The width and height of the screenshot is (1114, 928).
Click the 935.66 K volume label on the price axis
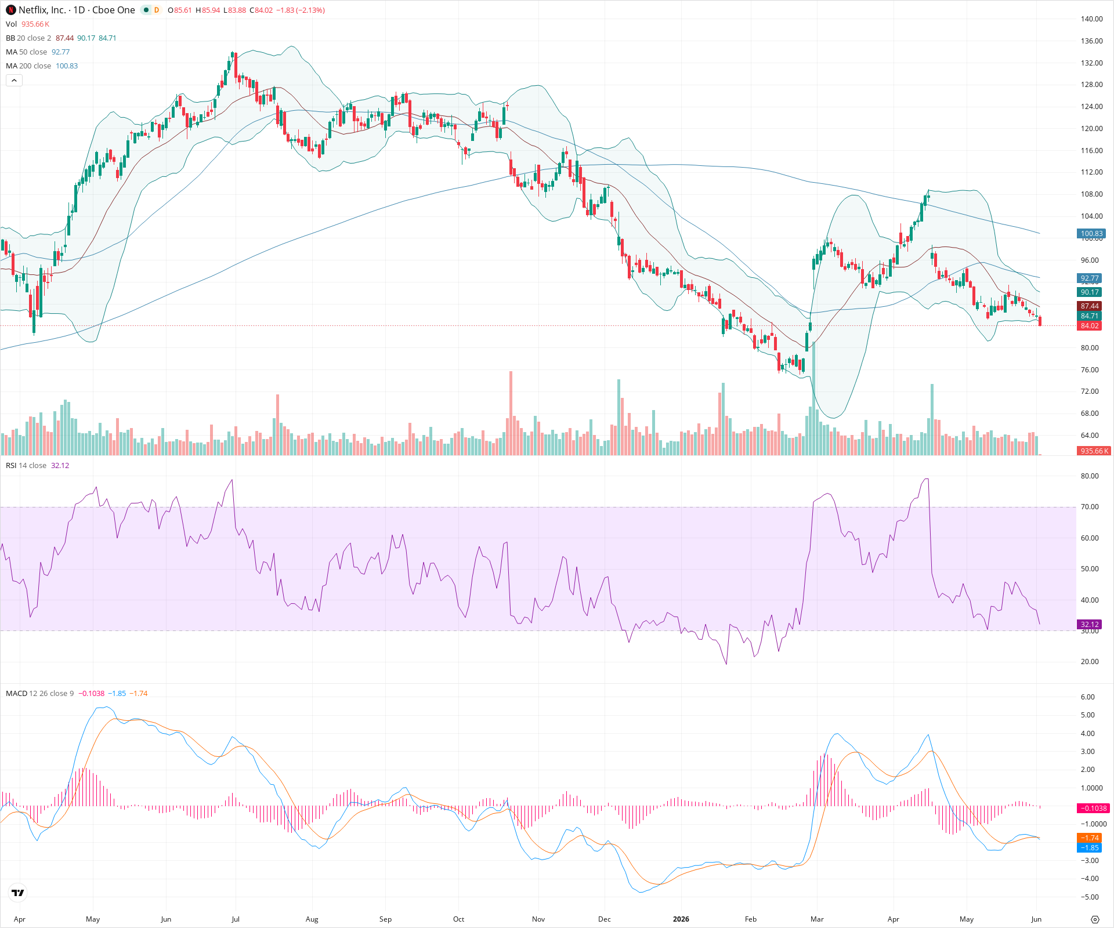click(x=1094, y=451)
